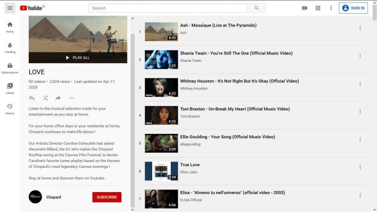Open the Chopard channel name link
Viewport: 377px width, 212px height.
pos(54,197)
